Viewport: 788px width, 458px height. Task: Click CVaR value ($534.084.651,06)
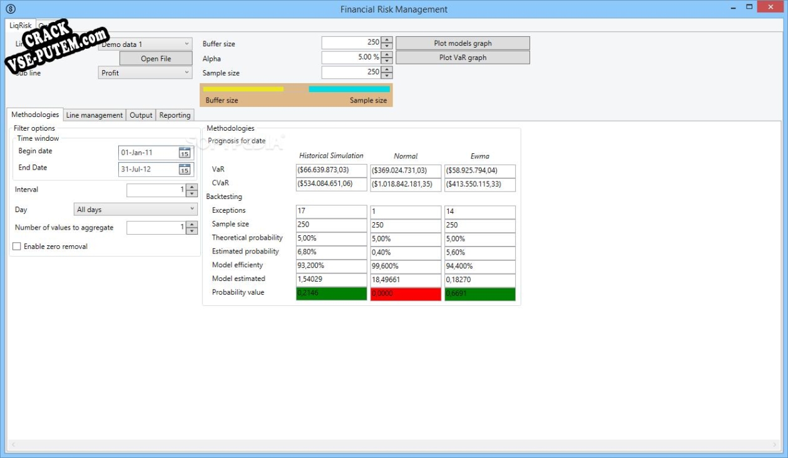coord(332,185)
